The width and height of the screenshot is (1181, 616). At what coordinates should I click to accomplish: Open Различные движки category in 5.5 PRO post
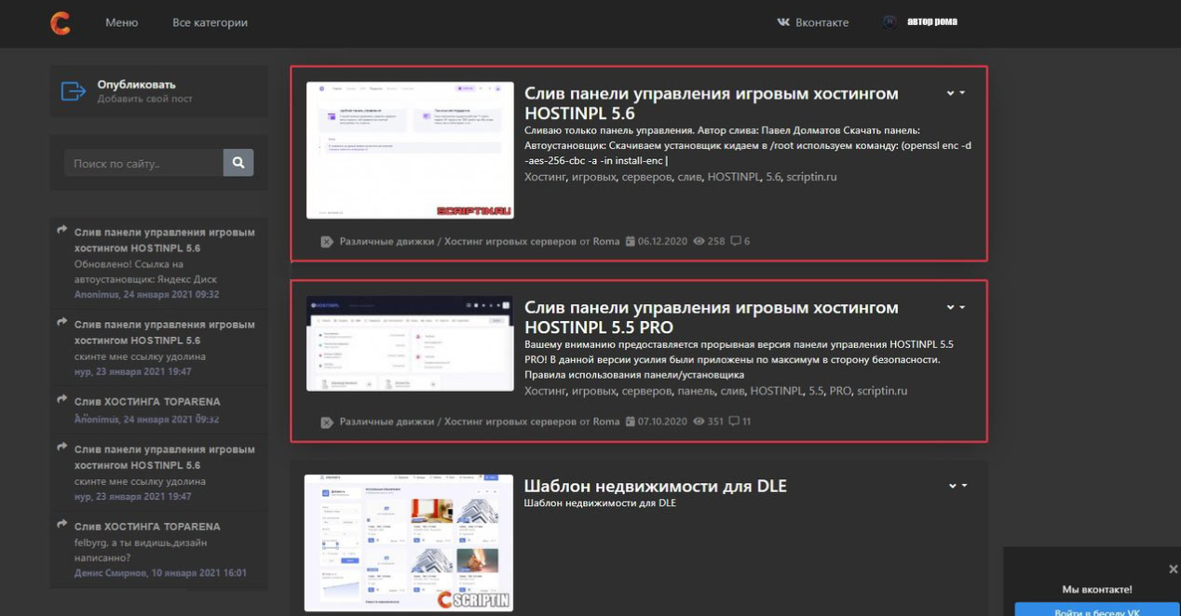coord(388,422)
